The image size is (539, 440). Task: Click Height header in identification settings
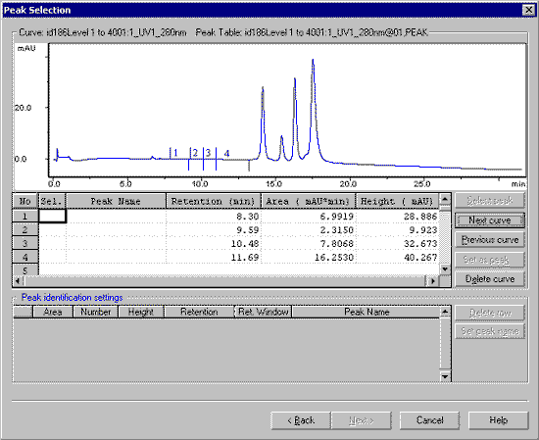pyautogui.click(x=140, y=312)
